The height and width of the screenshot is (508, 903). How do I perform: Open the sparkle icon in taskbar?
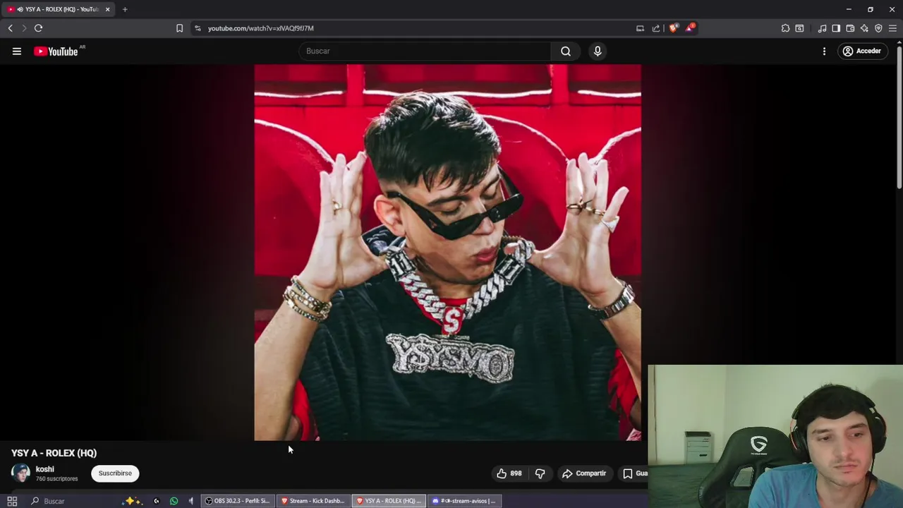point(132,501)
